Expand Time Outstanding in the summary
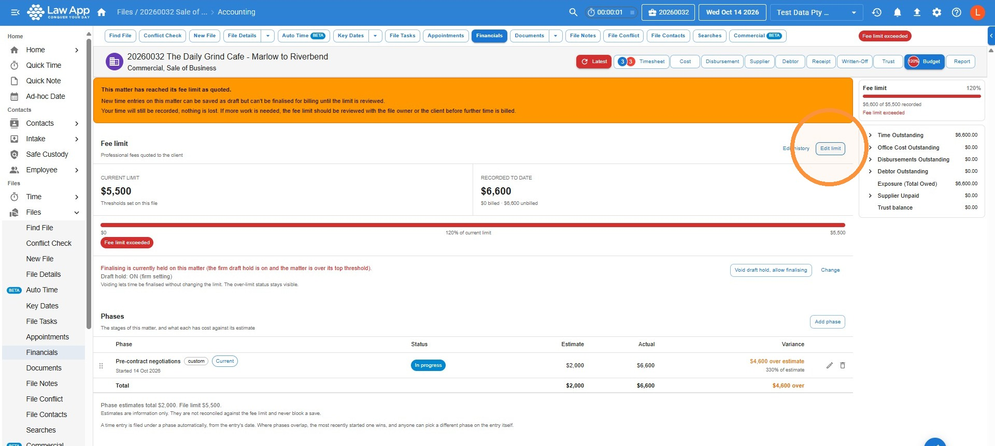This screenshot has height=446, width=995. (870, 135)
